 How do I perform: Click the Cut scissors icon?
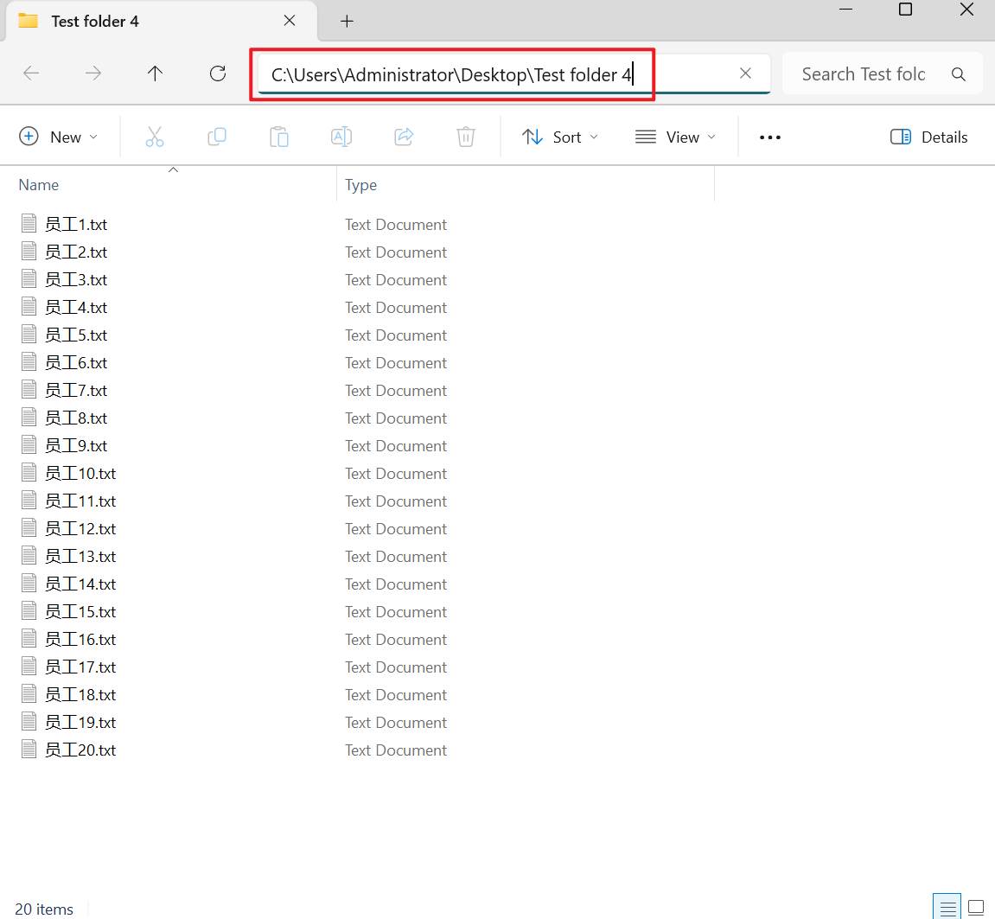(x=155, y=137)
